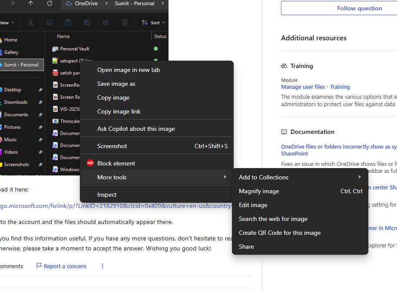The width and height of the screenshot is (397, 292).
Task: Open Screenshots folder in navigation pane
Action: tap(22, 165)
